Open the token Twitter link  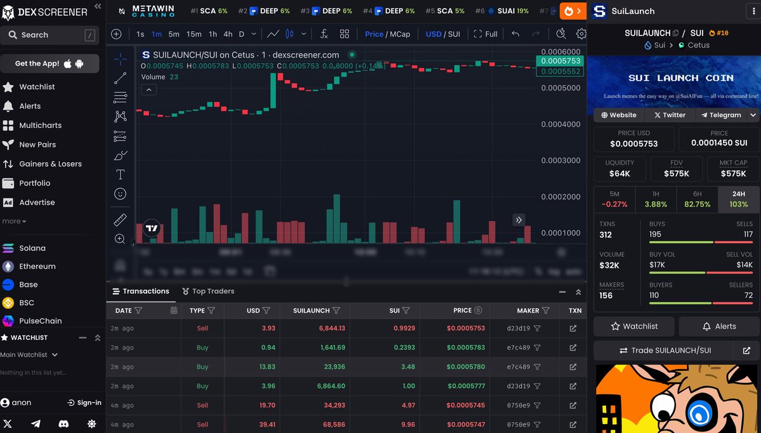[x=670, y=115]
